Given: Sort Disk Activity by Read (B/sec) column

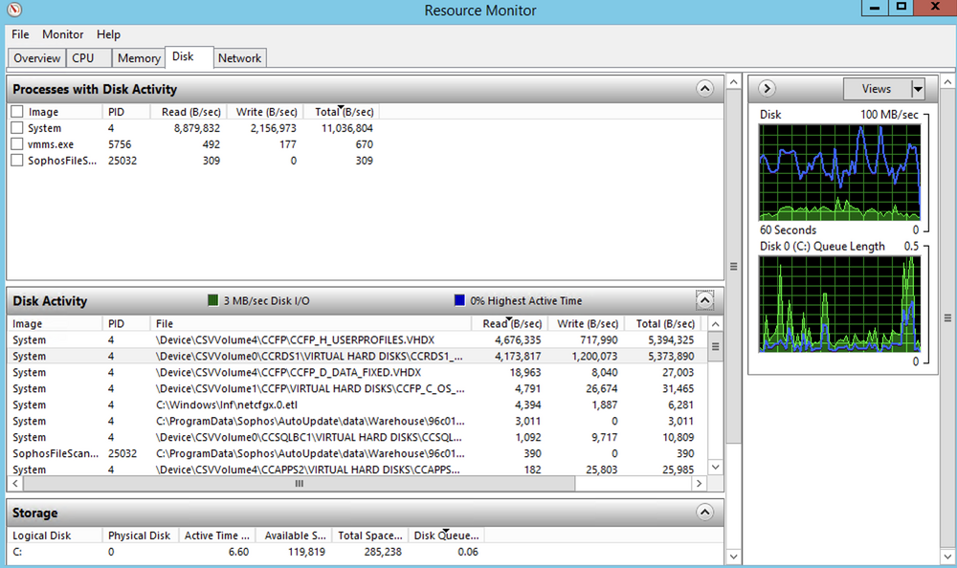Looking at the screenshot, I should [x=510, y=323].
